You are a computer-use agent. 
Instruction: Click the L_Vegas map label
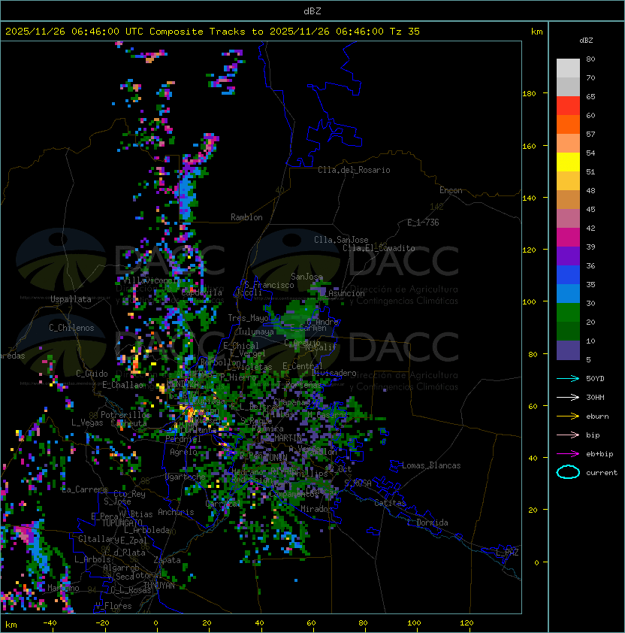click(87, 423)
